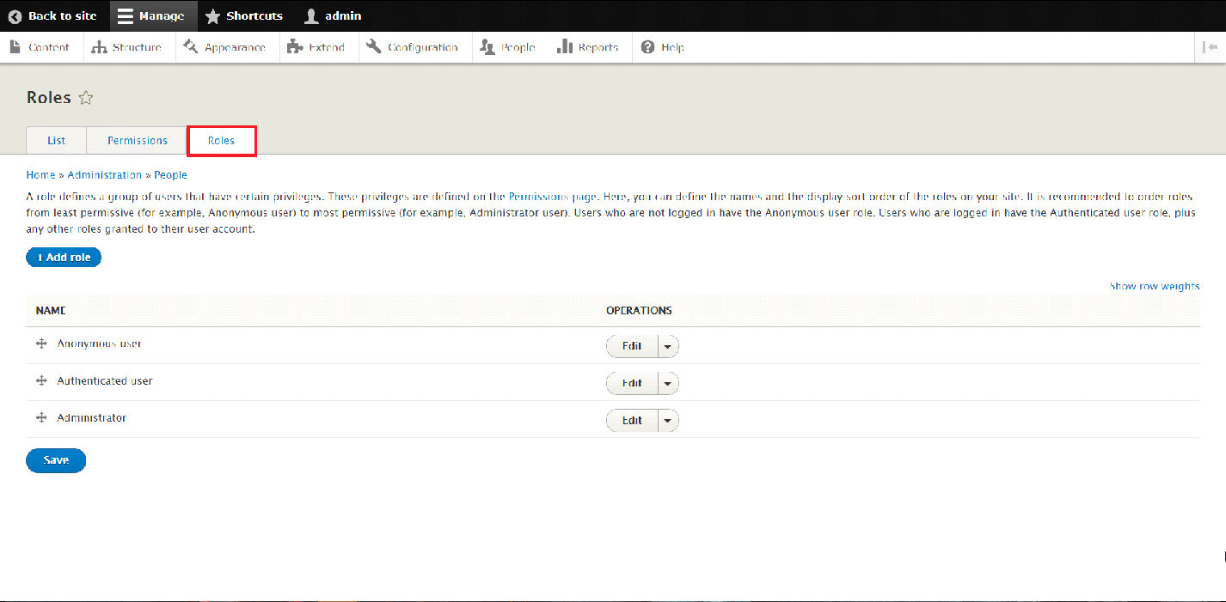1226x602 pixels.
Task: Expand operations dropdown for Administrator
Action: tap(668, 421)
